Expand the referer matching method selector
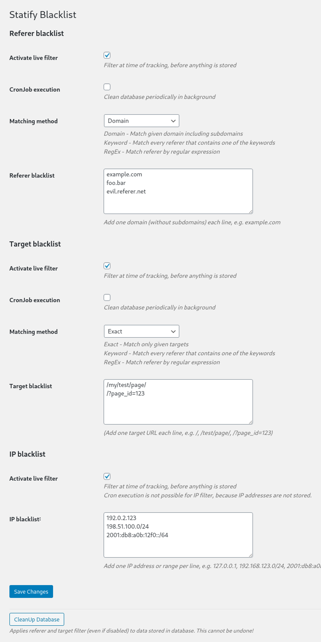The height and width of the screenshot is (642, 321). pos(141,121)
